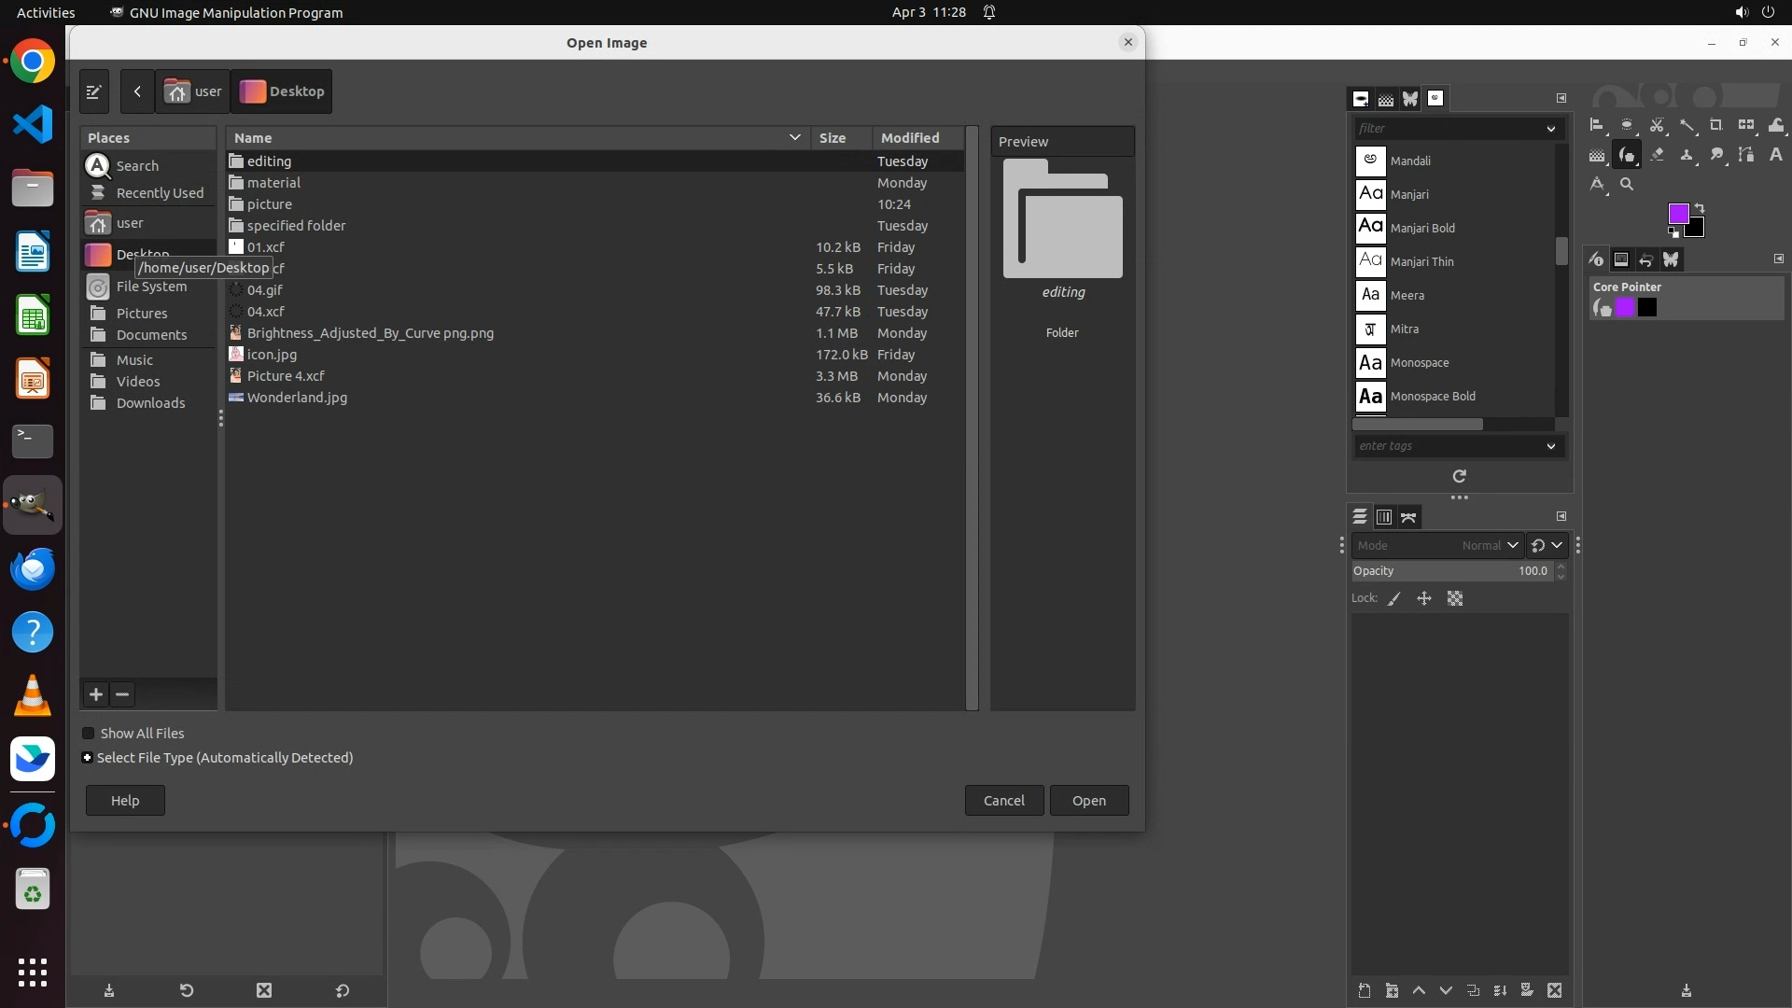Screen dimensions: 1792x1008
Task: Open the font filter dropdown arrow
Action: click(1550, 129)
